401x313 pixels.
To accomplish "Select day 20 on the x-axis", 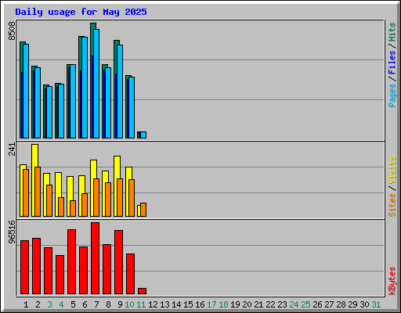I will tap(247, 304).
